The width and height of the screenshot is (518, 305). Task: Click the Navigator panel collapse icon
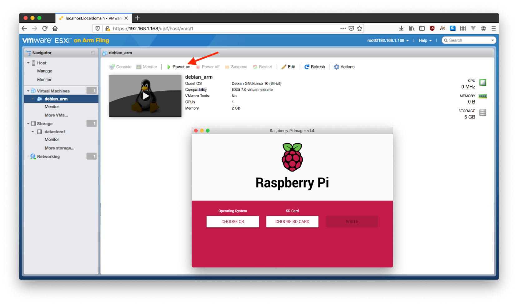pyautogui.click(x=93, y=53)
